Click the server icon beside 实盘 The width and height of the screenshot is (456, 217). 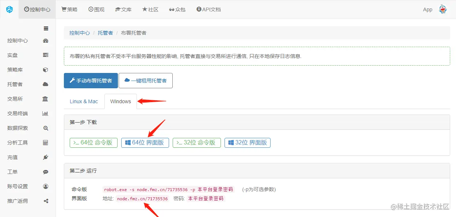[x=46, y=55]
